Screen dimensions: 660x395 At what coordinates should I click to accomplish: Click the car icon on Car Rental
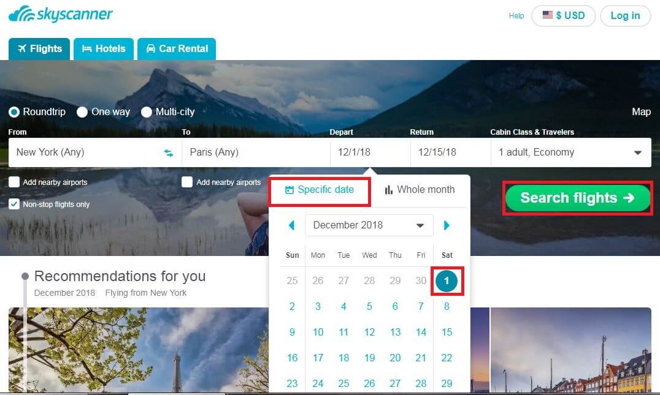point(151,49)
